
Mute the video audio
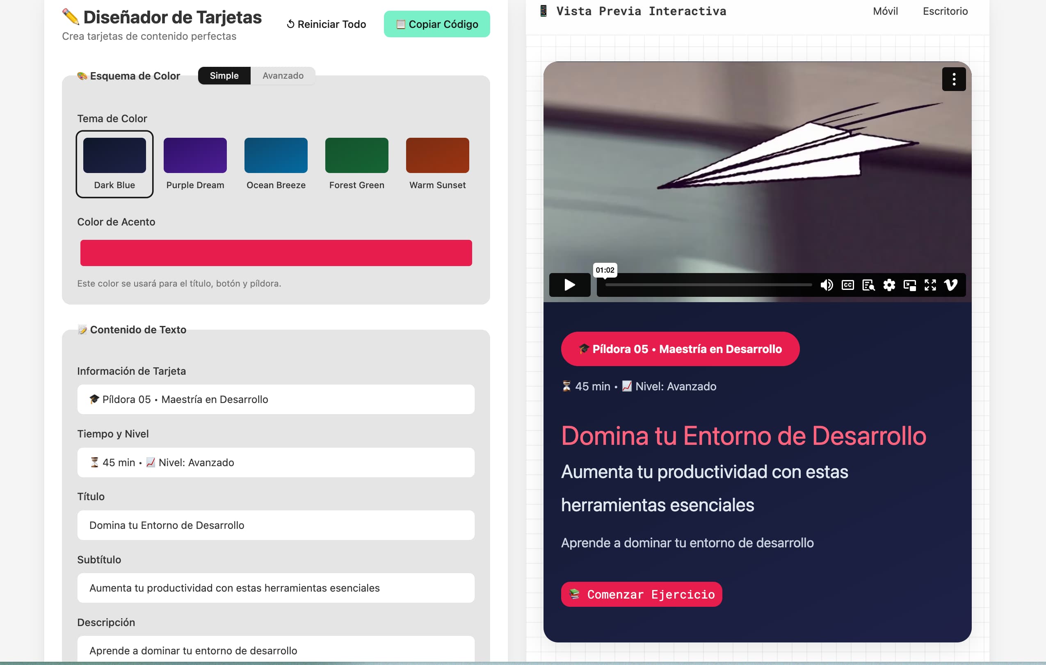tap(827, 285)
